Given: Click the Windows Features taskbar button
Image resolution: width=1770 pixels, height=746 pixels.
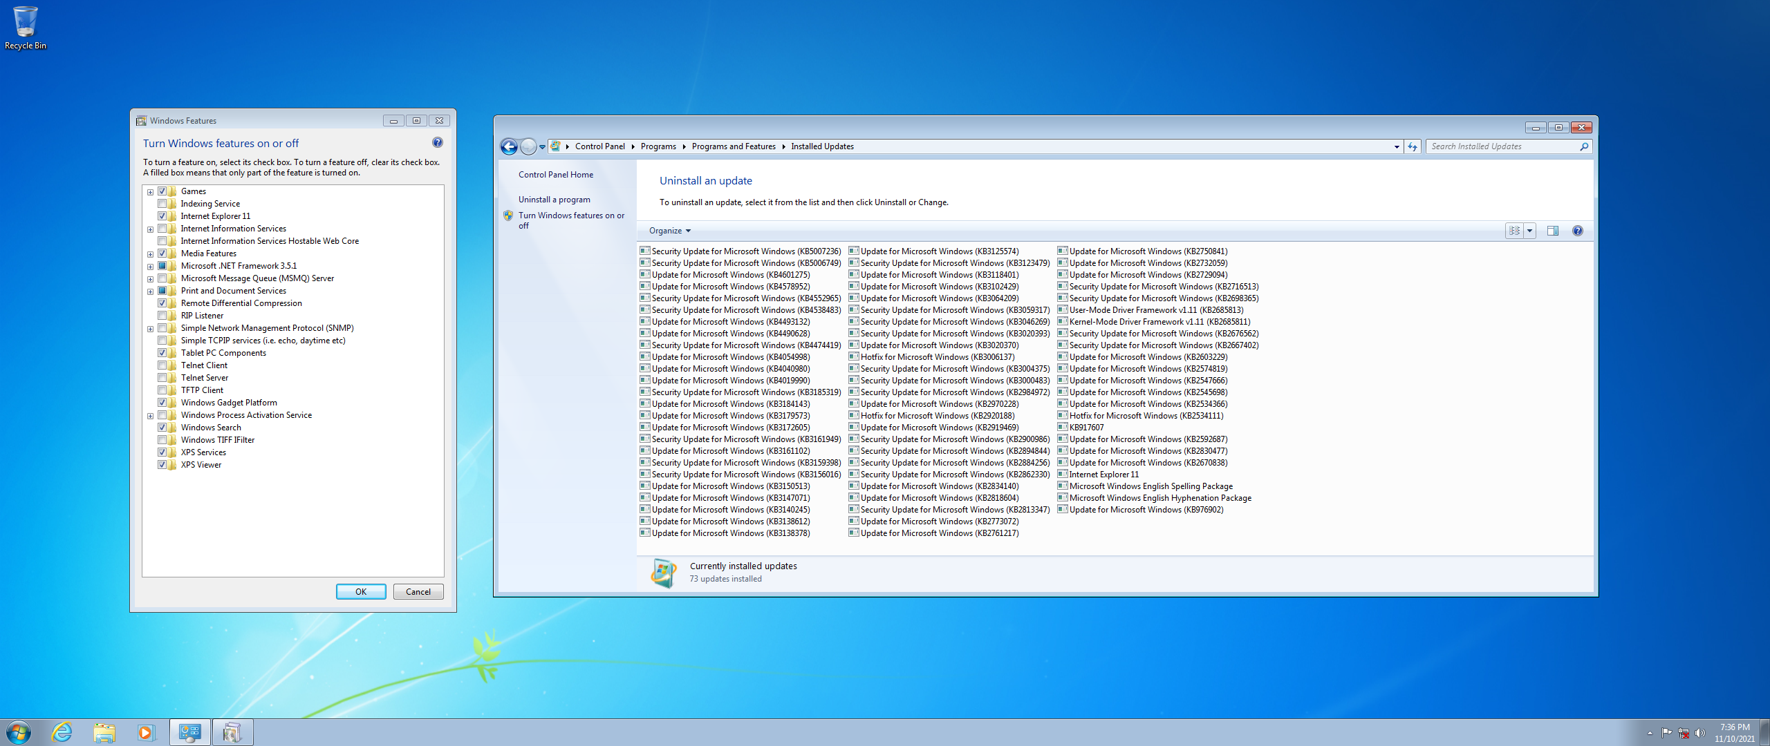Looking at the screenshot, I should (x=232, y=732).
